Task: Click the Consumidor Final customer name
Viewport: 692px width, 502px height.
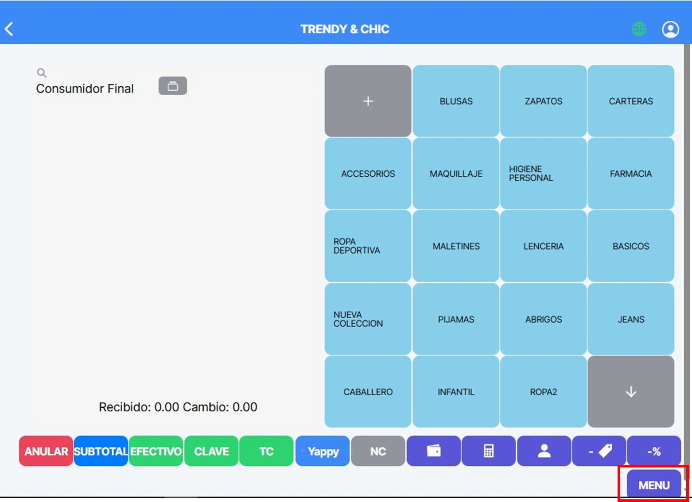Action: (85, 89)
